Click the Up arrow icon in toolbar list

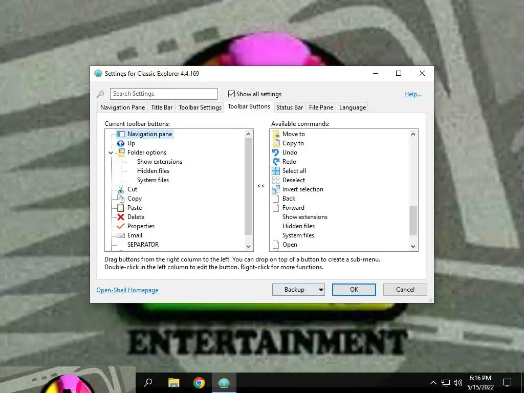tap(121, 143)
